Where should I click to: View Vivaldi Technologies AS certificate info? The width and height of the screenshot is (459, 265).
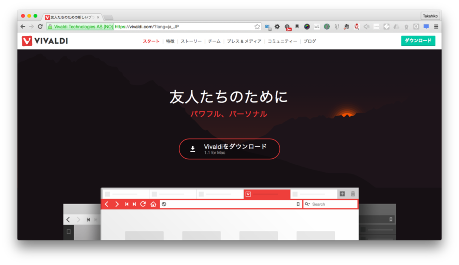(x=80, y=26)
